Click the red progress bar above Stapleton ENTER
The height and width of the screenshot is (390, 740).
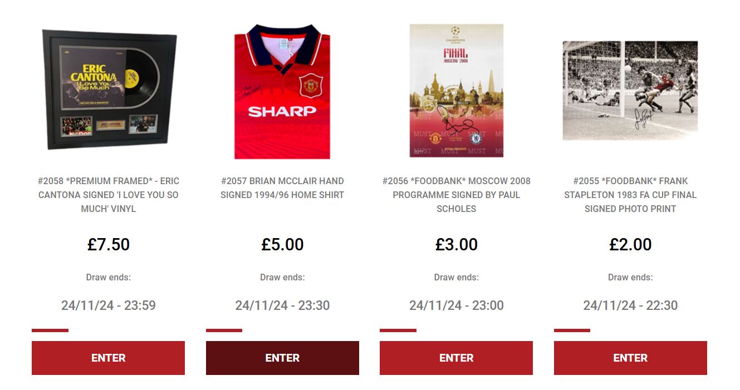(572, 330)
